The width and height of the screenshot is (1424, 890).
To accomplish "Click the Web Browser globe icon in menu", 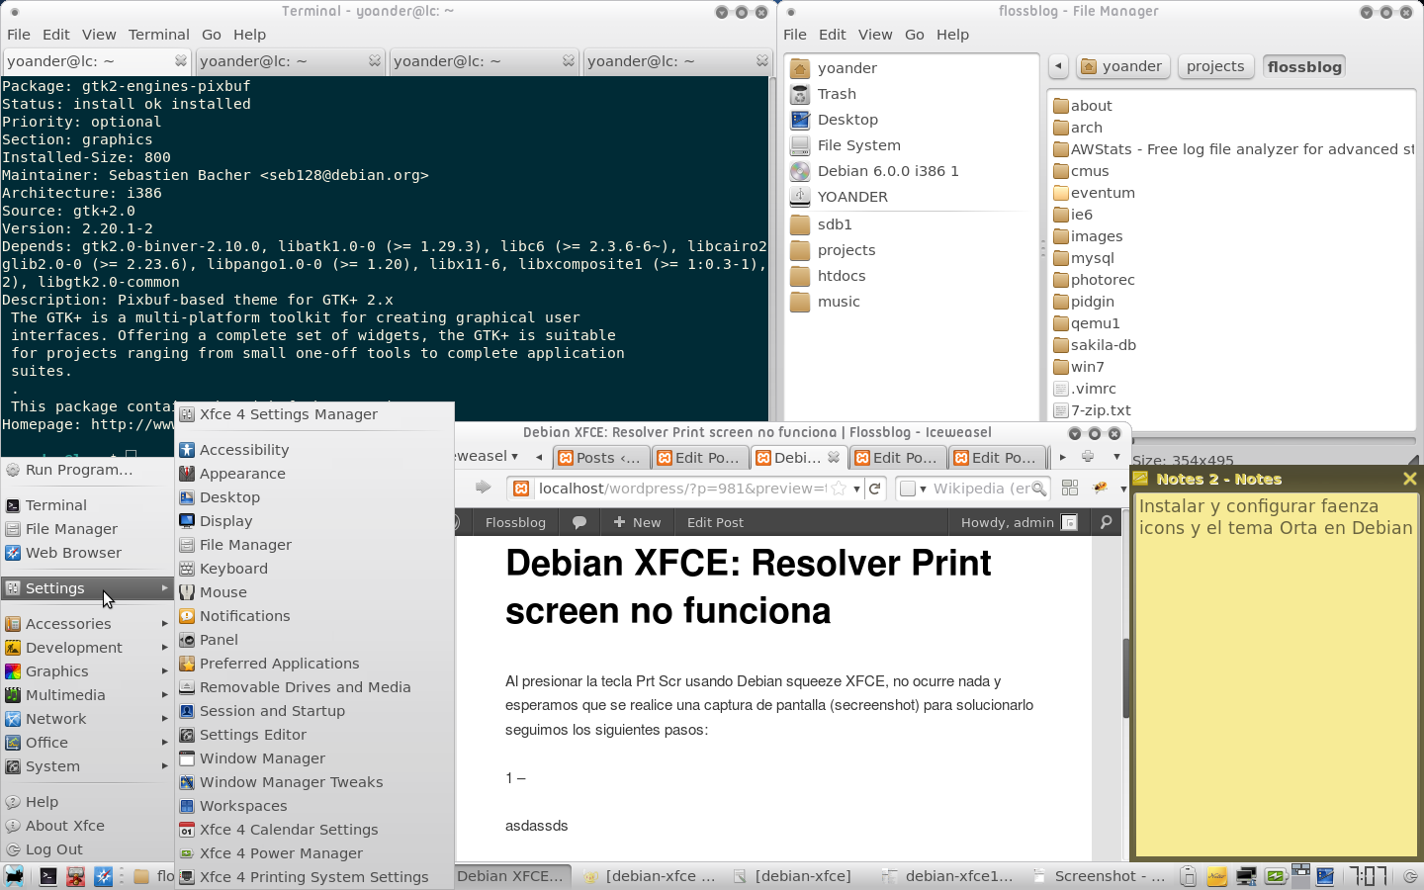I will tap(13, 553).
